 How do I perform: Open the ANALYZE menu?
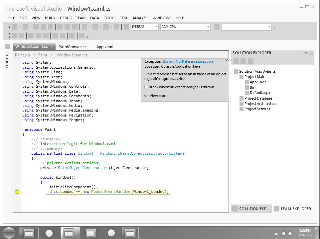click(140, 18)
